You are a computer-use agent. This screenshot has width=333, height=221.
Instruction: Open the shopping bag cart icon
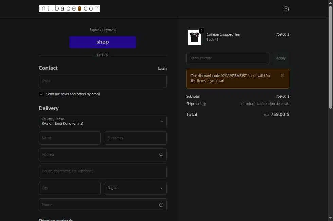click(286, 8)
